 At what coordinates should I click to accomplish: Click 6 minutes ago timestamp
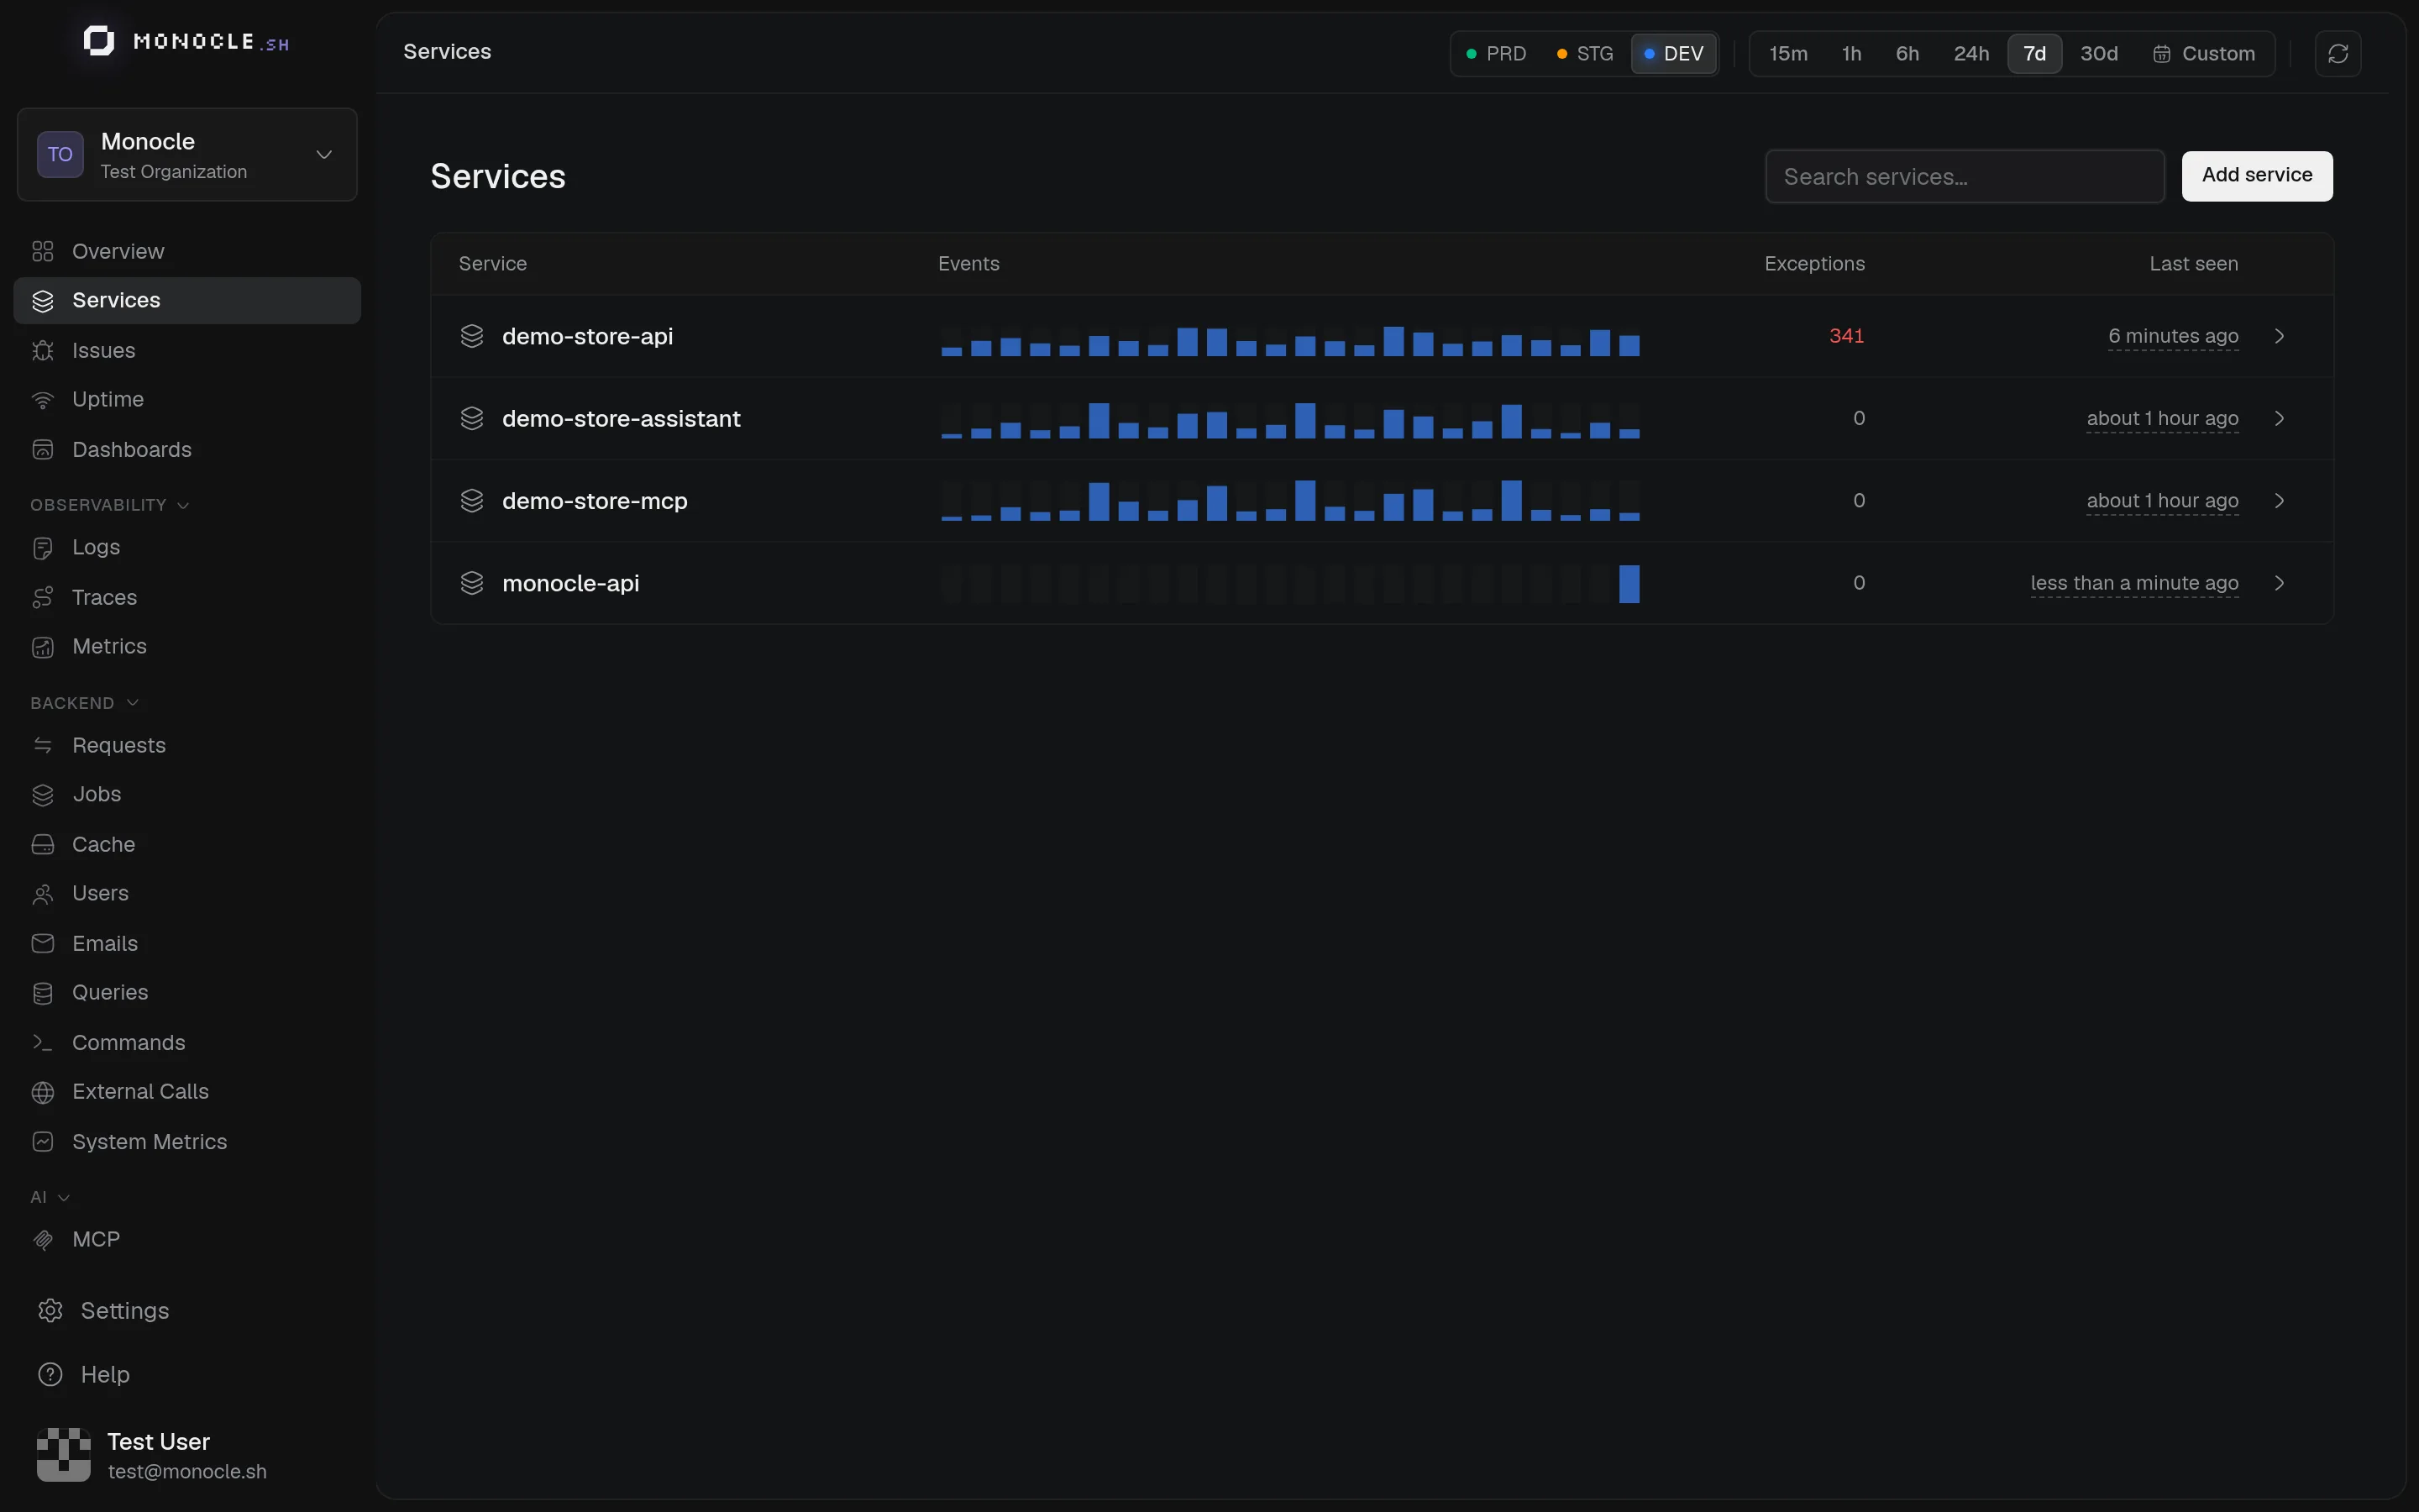click(x=2173, y=336)
